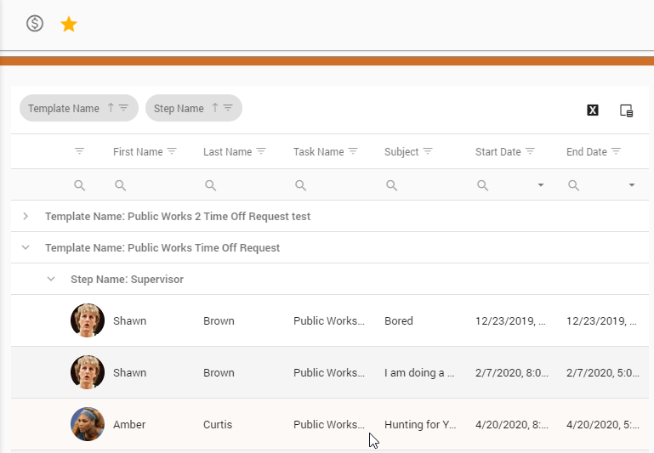The width and height of the screenshot is (654, 453).
Task: Collapse Public Works Time Off Request group
Action: click(x=26, y=248)
